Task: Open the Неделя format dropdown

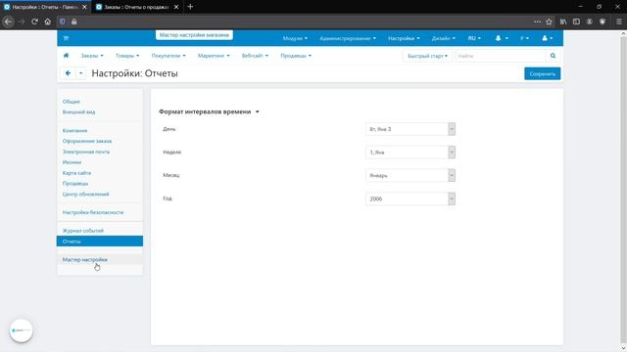Action: [x=410, y=153]
